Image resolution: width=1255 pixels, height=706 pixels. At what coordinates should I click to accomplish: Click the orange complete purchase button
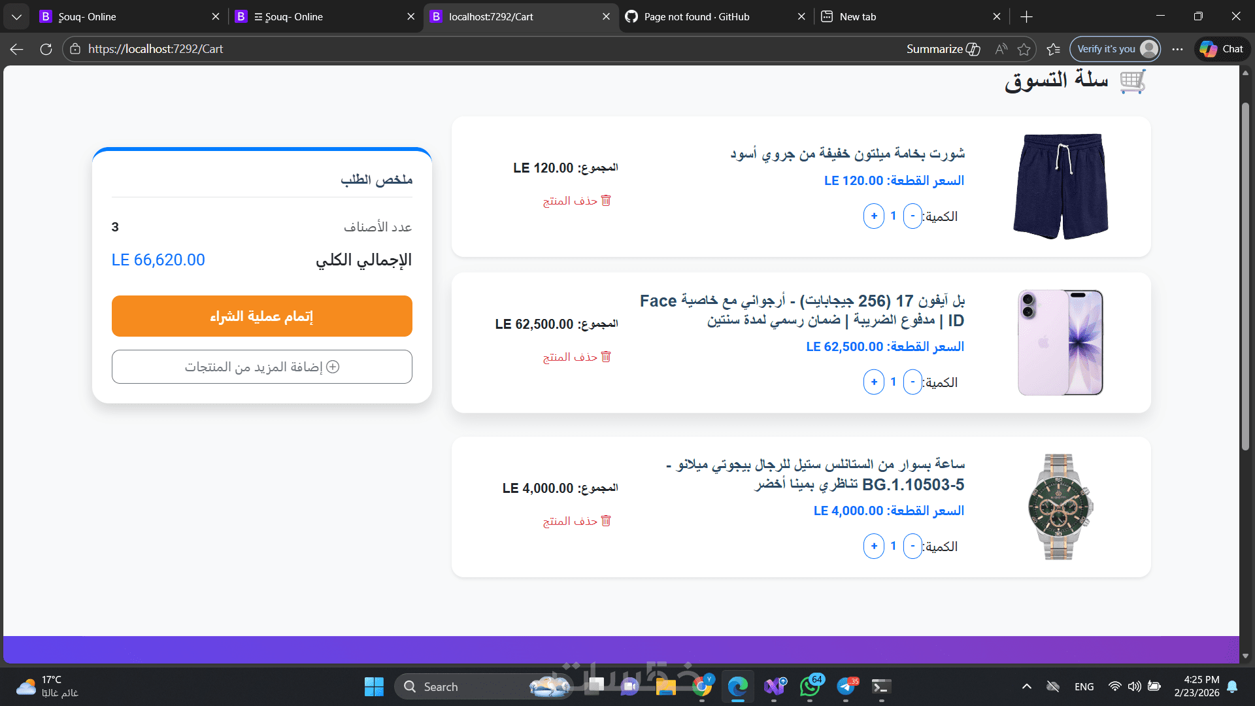click(261, 316)
